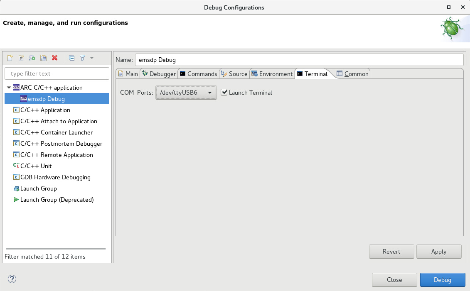Screen dimensions: 470x291
Task: Apply the configuration changes
Action: tap(439, 251)
